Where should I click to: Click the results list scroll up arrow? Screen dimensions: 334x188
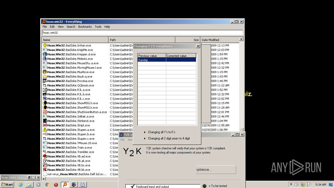coord(241,39)
